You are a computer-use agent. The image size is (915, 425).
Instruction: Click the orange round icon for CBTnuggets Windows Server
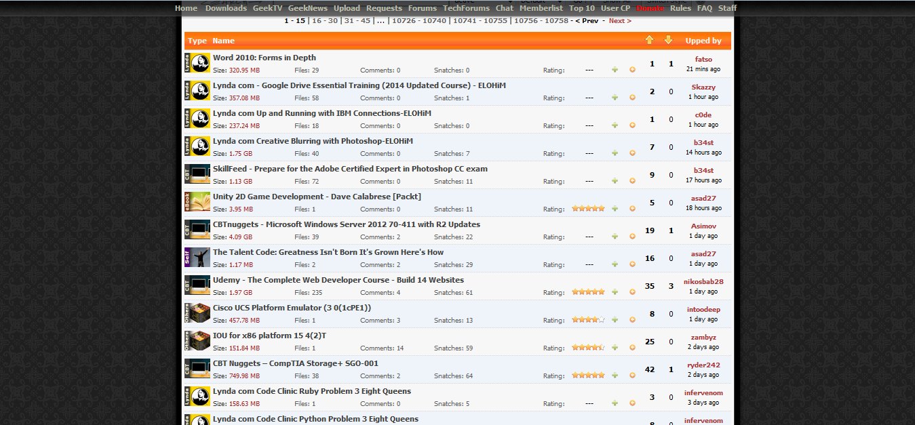[x=633, y=237]
